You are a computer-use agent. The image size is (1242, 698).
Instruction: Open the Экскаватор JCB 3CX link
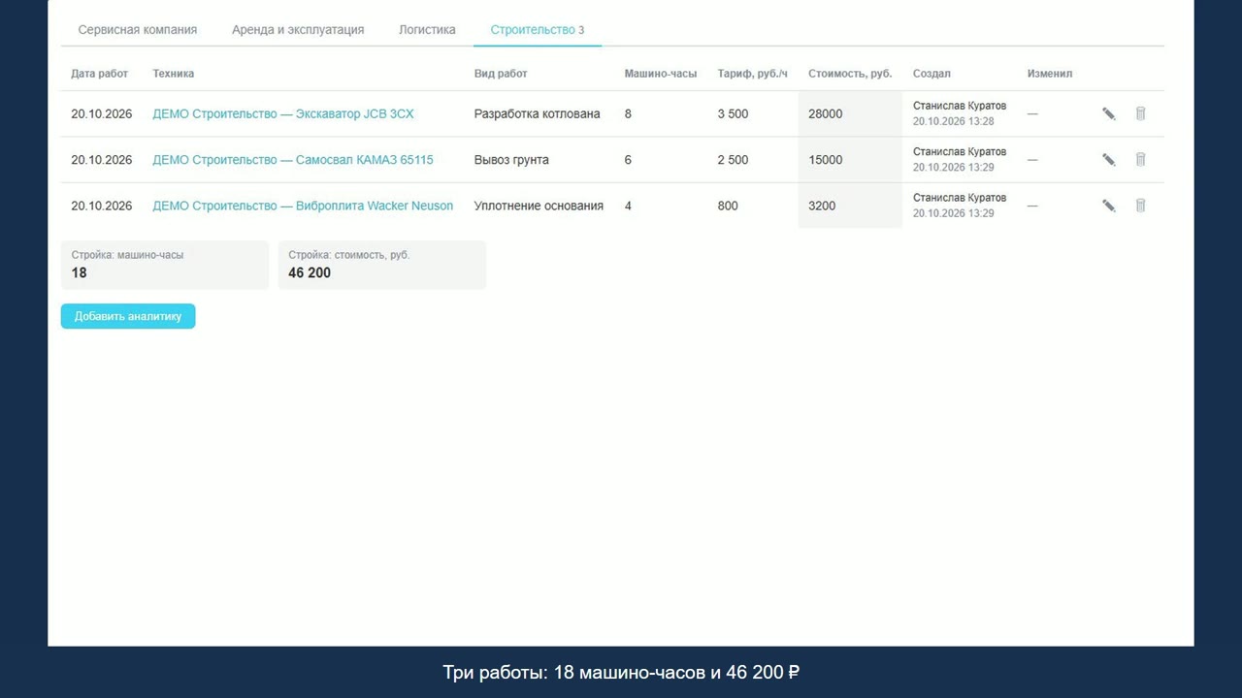283,113
